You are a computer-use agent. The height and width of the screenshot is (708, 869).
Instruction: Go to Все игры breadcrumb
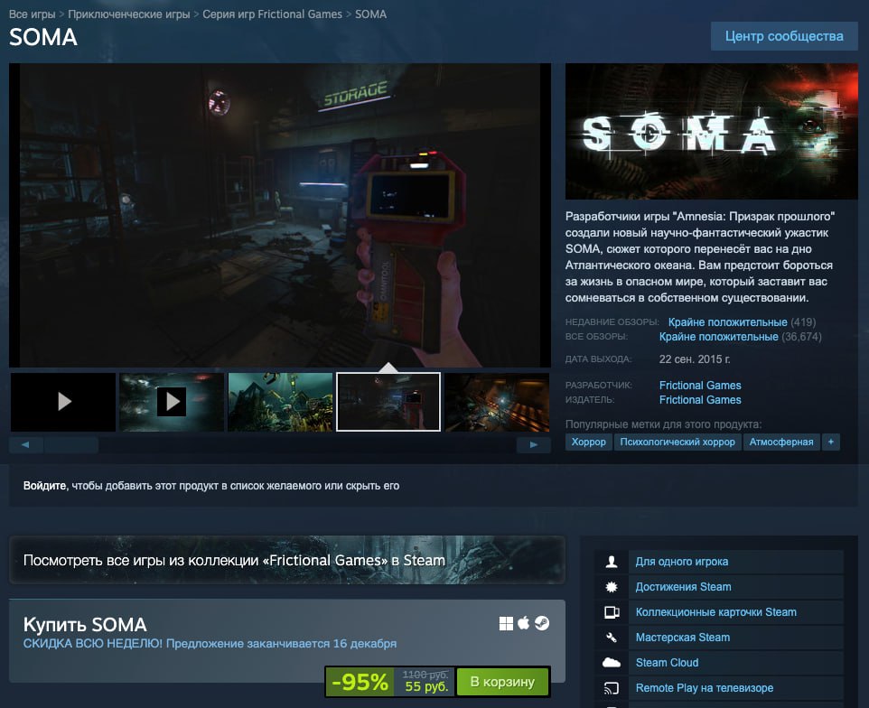tap(33, 14)
